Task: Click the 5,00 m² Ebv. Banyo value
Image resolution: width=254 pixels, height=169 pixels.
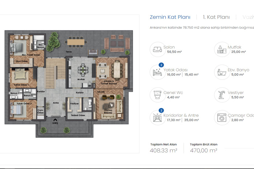Action: click(x=237, y=75)
